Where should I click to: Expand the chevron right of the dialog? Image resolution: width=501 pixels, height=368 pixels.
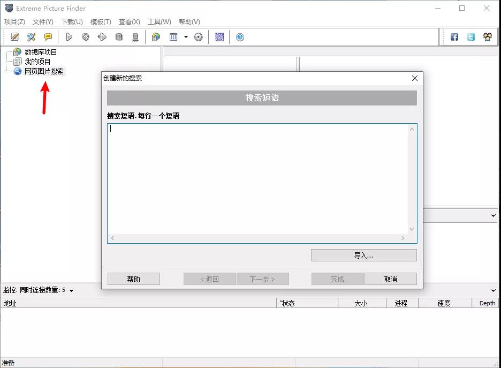493,215
